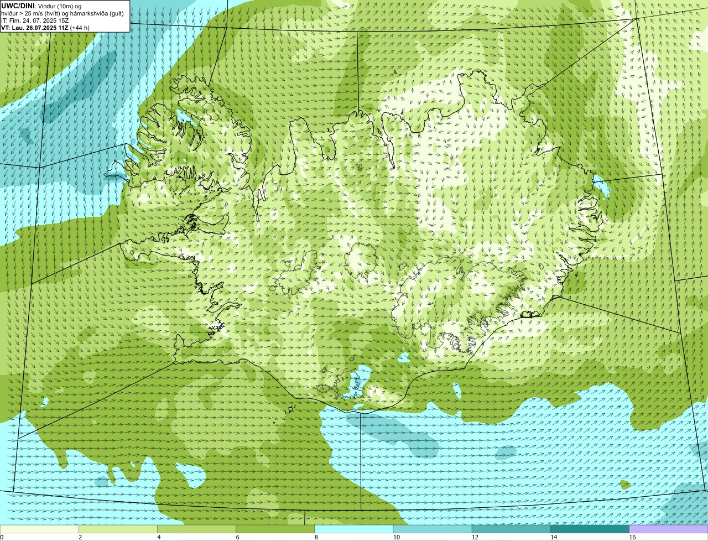
Task: Click the 2–4 m/s light green legend swatch
Action: [118, 529]
